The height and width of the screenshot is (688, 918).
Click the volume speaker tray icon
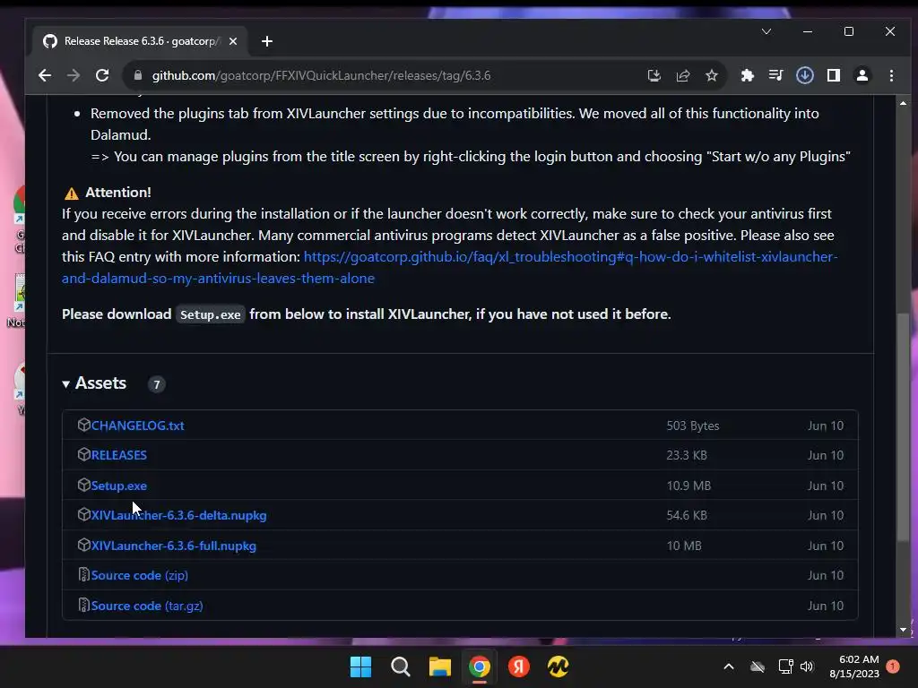(x=807, y=666)
